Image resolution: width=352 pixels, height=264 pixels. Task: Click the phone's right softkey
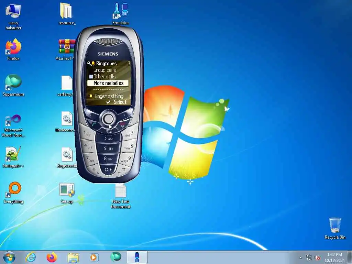click(x=125, y=115)
